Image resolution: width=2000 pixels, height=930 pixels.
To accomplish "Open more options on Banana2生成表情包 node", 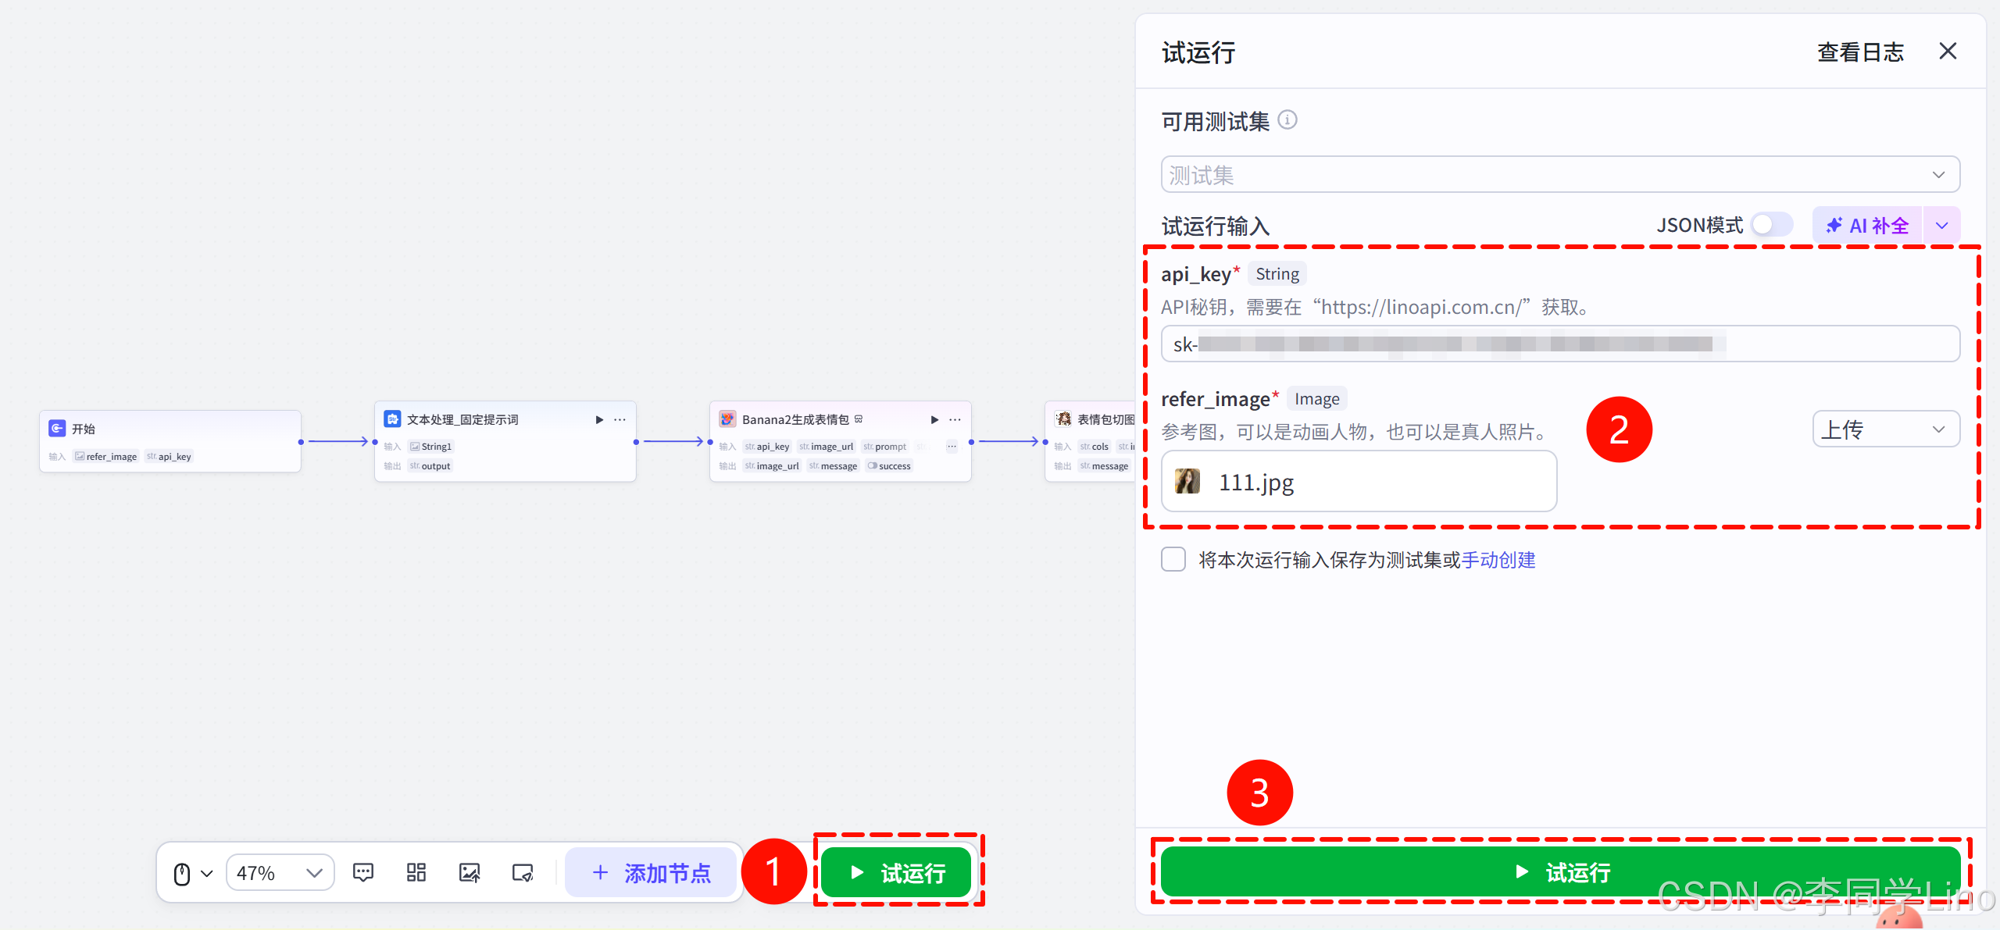I will click(955, 419).
